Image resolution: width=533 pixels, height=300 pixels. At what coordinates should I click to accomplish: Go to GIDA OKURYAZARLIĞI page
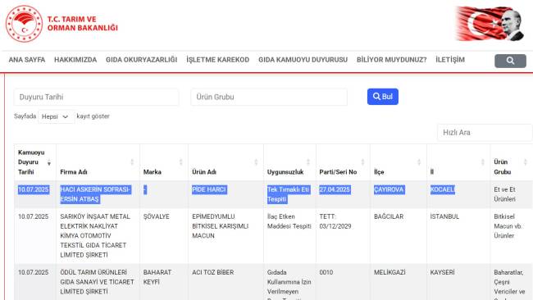pyautogui.click(x=141, y=60)
